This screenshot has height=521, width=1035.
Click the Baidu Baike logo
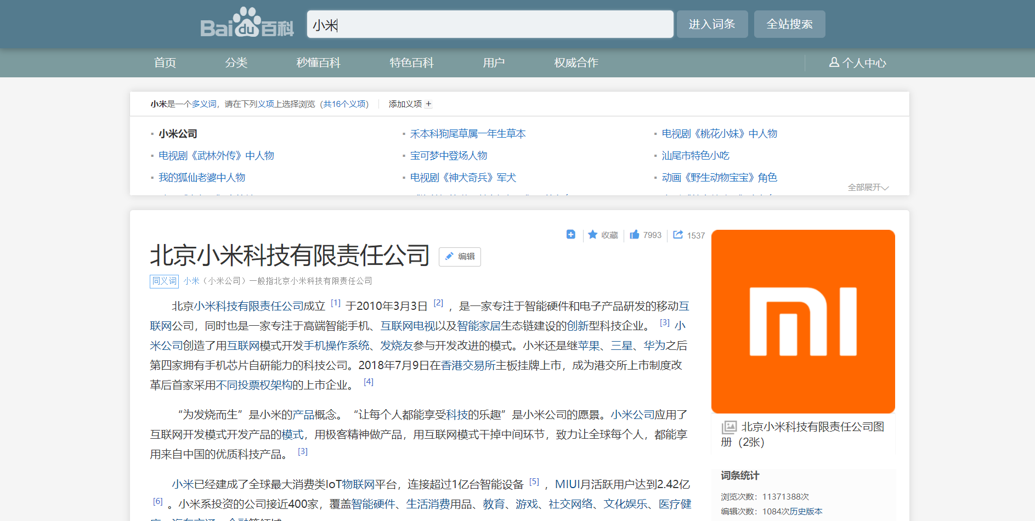(x=247, y=22)
